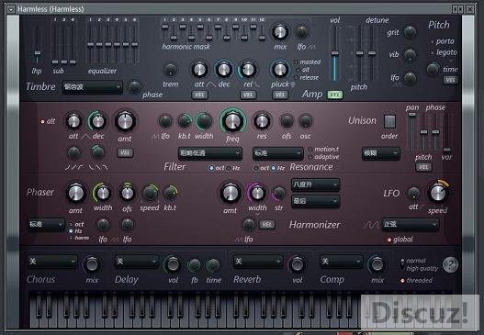Viewport: 484px width, 335px height.
Task: Click the Unison order button
Action: pos(389,121)
